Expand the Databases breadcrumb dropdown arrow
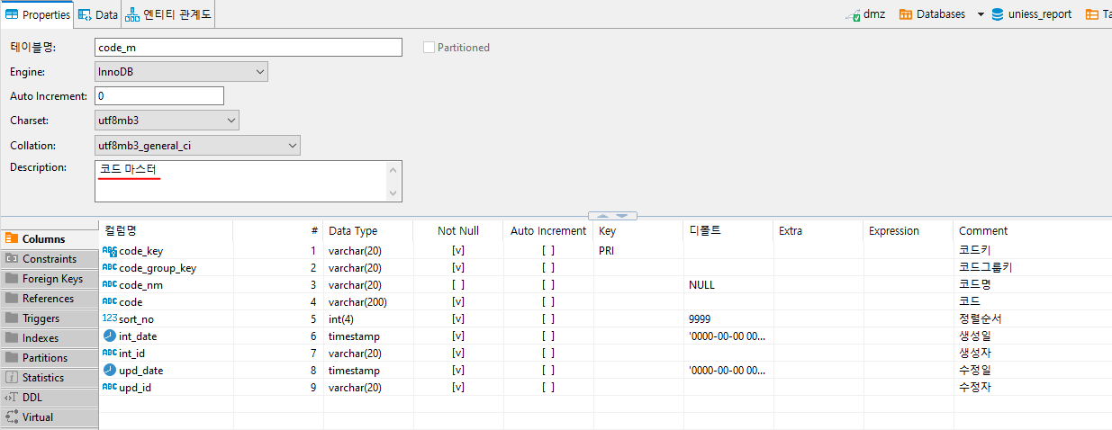 (981, 14)
